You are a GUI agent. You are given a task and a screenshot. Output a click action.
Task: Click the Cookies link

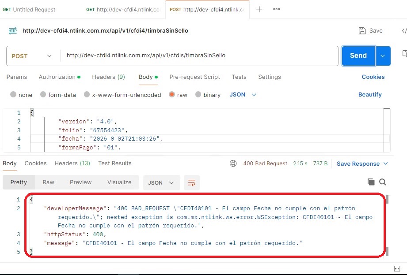point(373,77)
